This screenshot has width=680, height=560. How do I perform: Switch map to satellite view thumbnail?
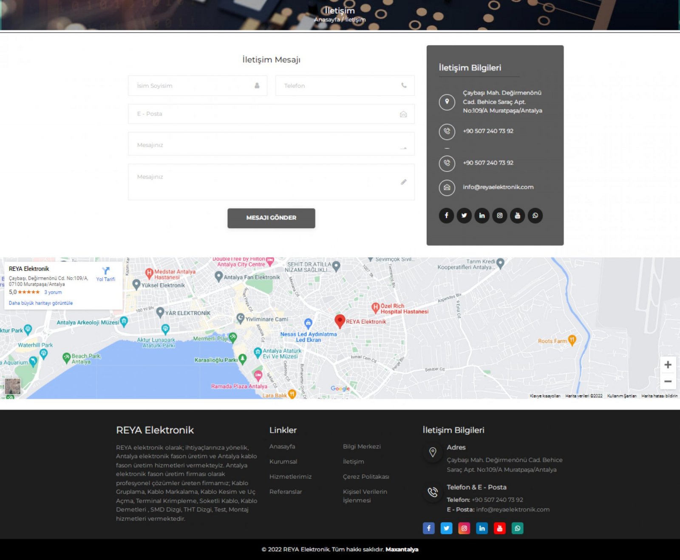12,386
